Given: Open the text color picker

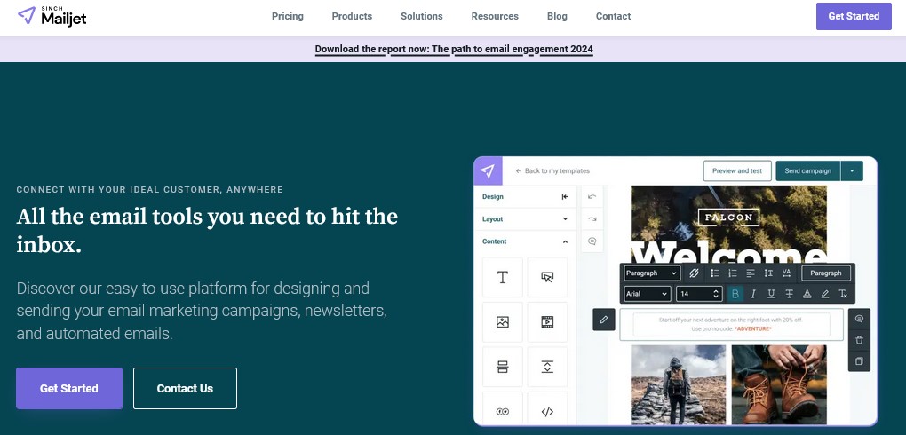Looking at the screenshot, I should point(807,294).
